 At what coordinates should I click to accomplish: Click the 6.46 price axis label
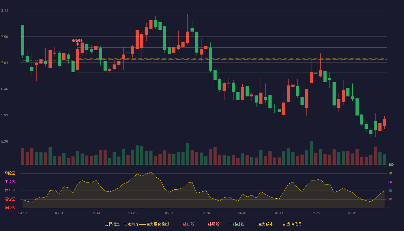[x=5, y=89]
